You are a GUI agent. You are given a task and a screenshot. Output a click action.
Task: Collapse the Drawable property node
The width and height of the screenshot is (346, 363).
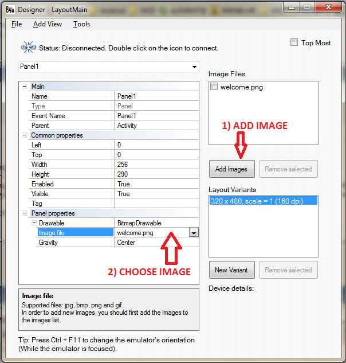[34, 223]
